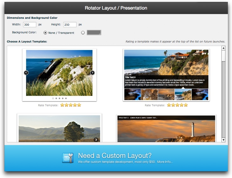This screenshot has width=232, height=178.
Task: Click next arrow on third landscape template
Action: (96, 140)
